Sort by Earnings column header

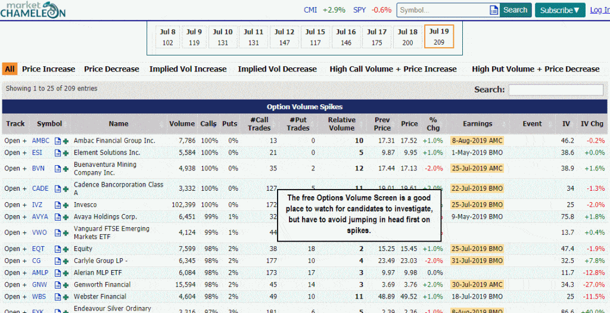[477, 124]
